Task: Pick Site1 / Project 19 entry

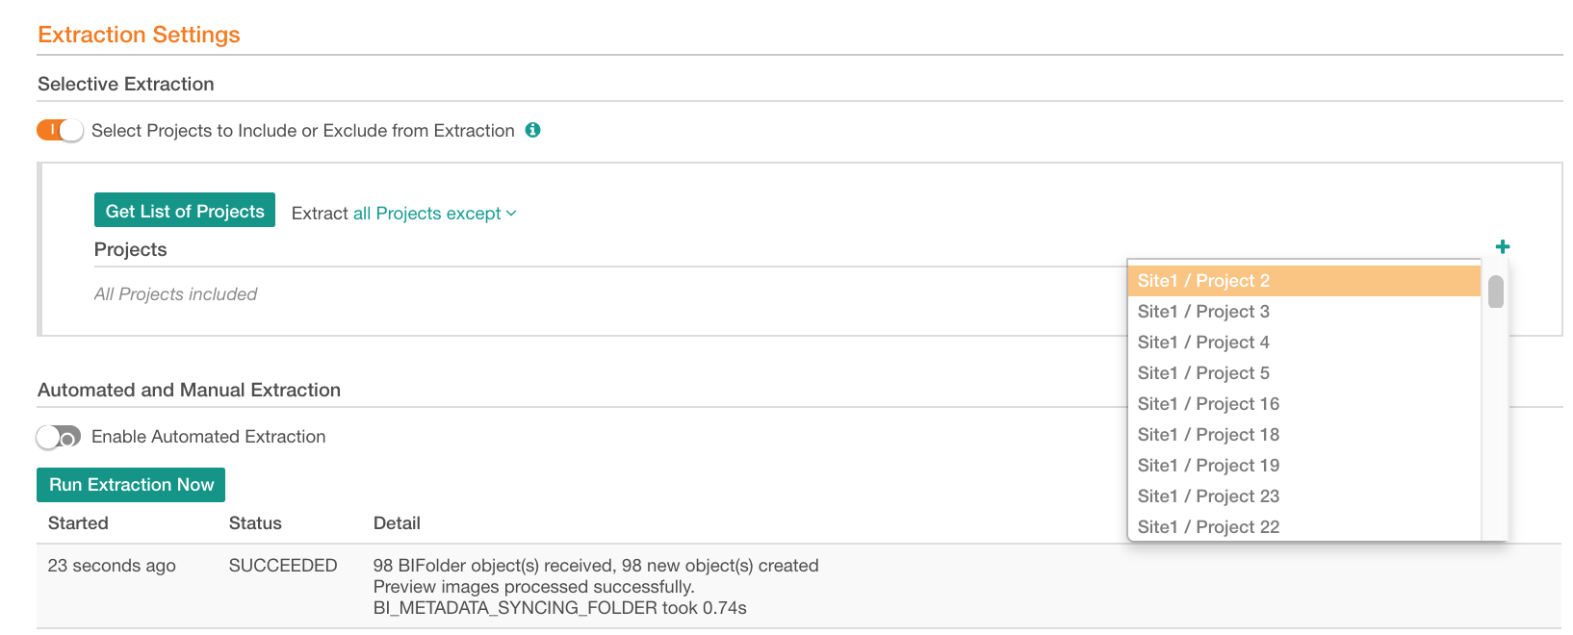Action: pyautogui.click(x=1303, y=466)
